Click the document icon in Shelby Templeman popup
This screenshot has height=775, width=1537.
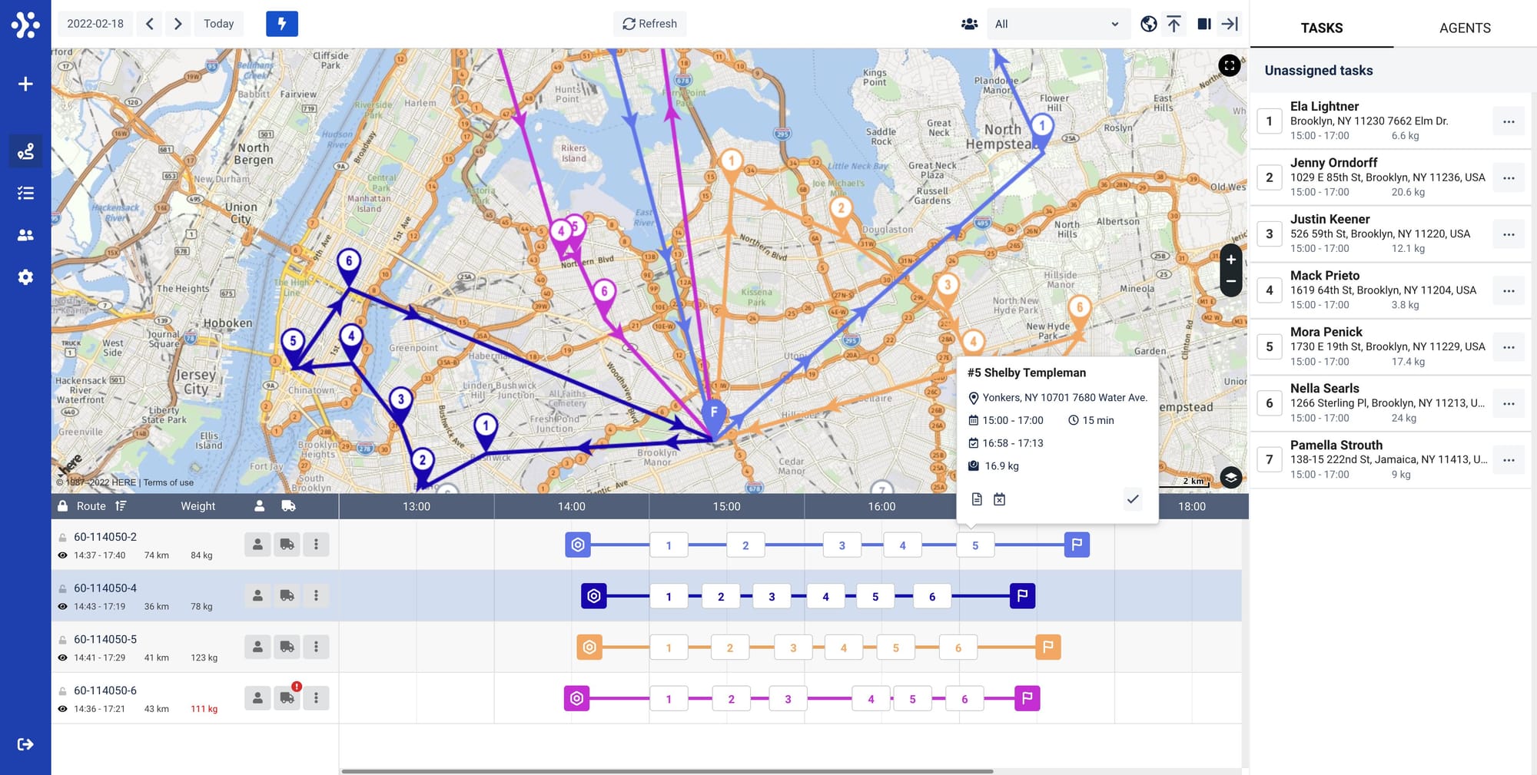[x=977, y=499]
